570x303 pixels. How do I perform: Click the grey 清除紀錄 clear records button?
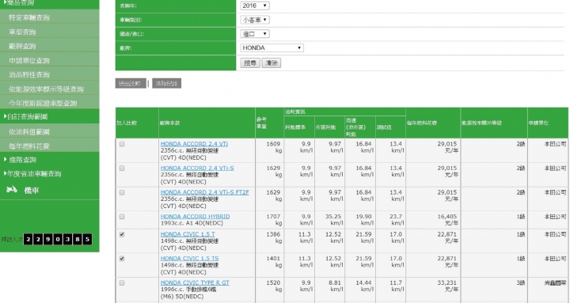click(x=166, y=83)
